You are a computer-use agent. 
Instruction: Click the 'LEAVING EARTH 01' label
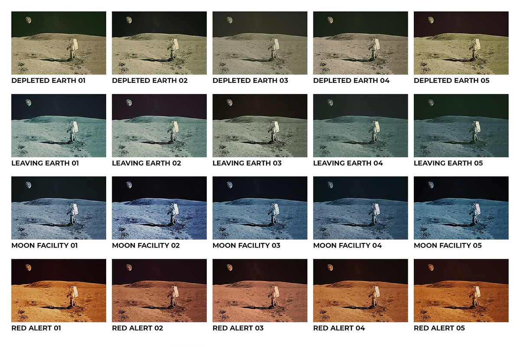[x=45, y=163]
